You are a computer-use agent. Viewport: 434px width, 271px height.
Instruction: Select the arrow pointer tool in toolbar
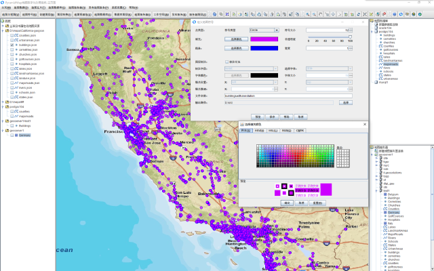(x=340, y=14)
